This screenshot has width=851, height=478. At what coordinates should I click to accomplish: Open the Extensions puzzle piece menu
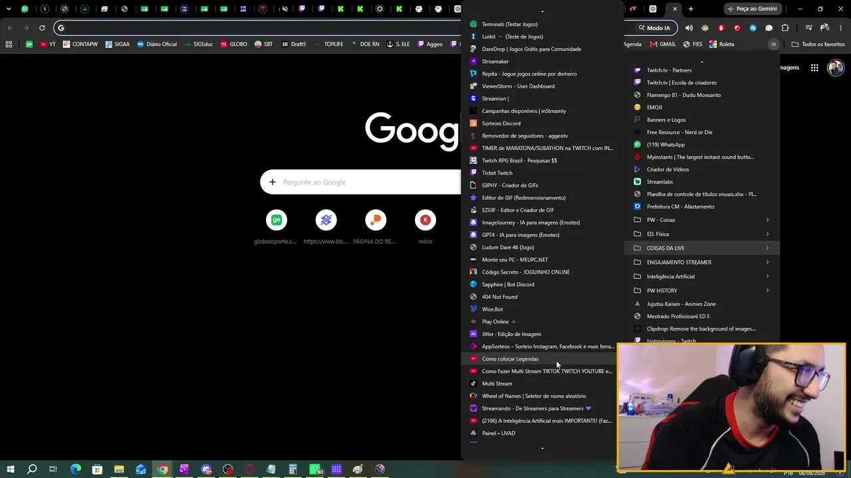coord(785,28)
